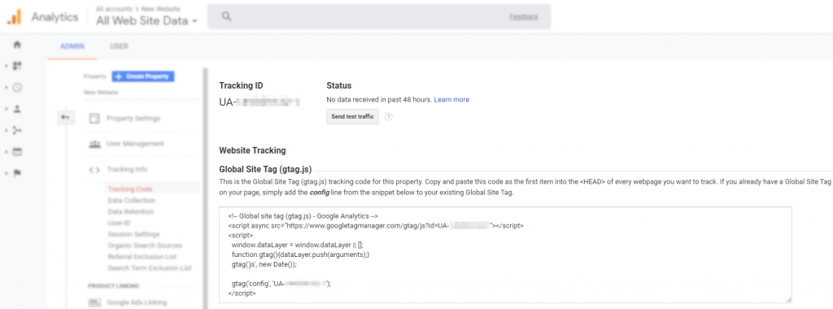The width and height of the screenshot is (833, 309).
Task: Click the Google Analytics logo
Action: click(x=15, y=17)
